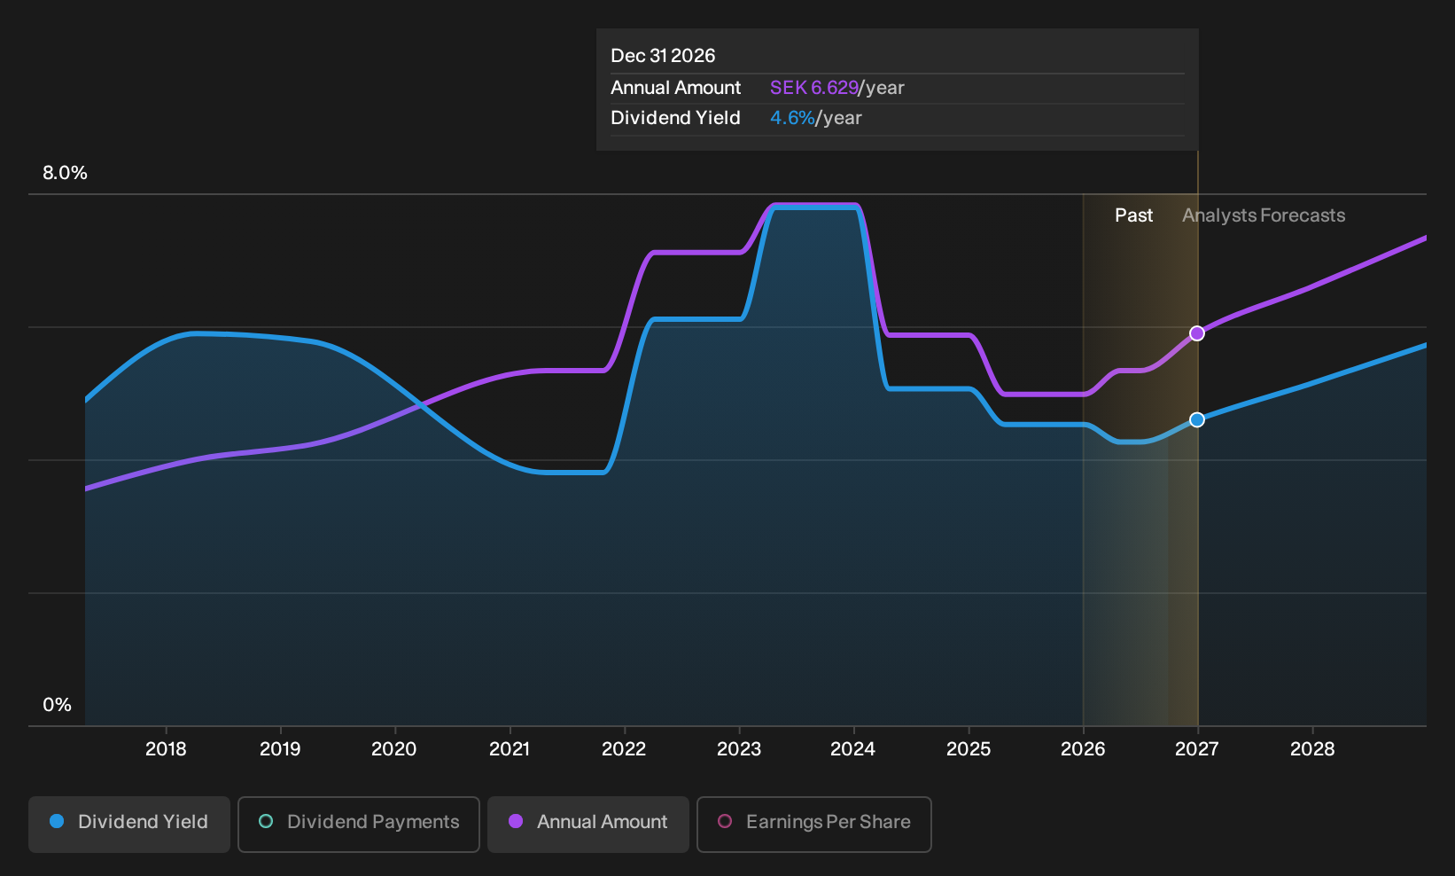This screenshot has width=1455, height=876.
Task: Click the SEK 6.629 annual amount value
Action: coord(813,88)
